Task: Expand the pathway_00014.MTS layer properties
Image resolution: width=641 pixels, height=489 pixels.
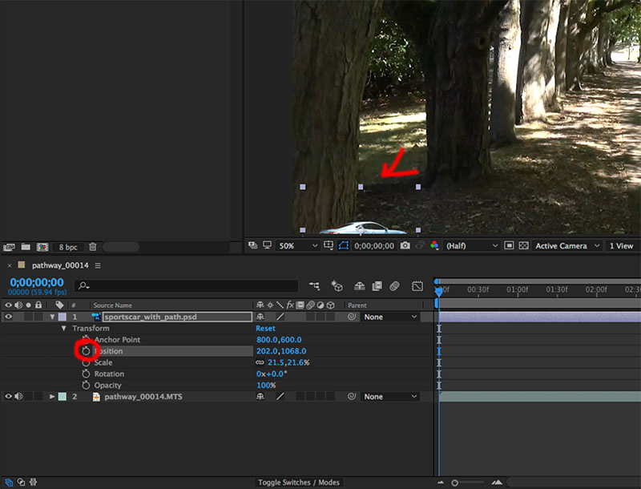Action: [53, 397]
